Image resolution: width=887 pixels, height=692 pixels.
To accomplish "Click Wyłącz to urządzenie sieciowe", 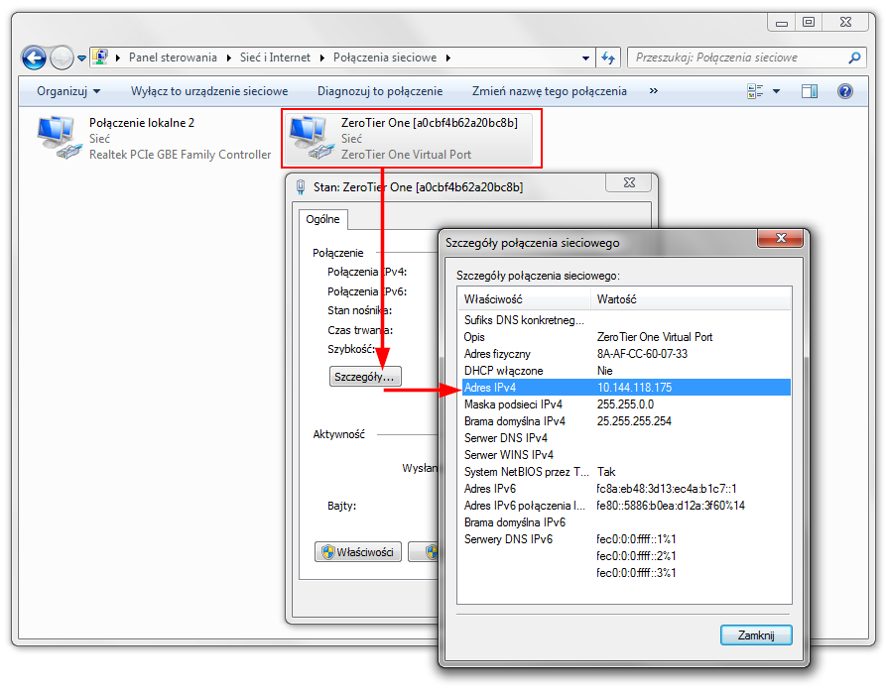I will pos(209,91).
